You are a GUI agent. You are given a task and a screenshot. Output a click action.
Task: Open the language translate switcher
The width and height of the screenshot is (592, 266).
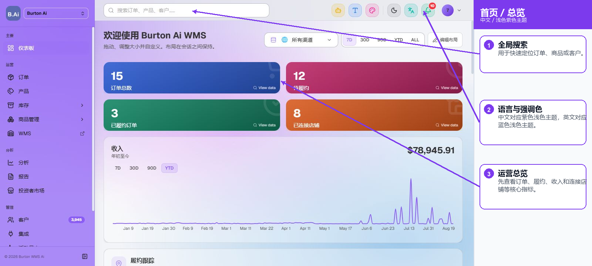click(411, 10)
